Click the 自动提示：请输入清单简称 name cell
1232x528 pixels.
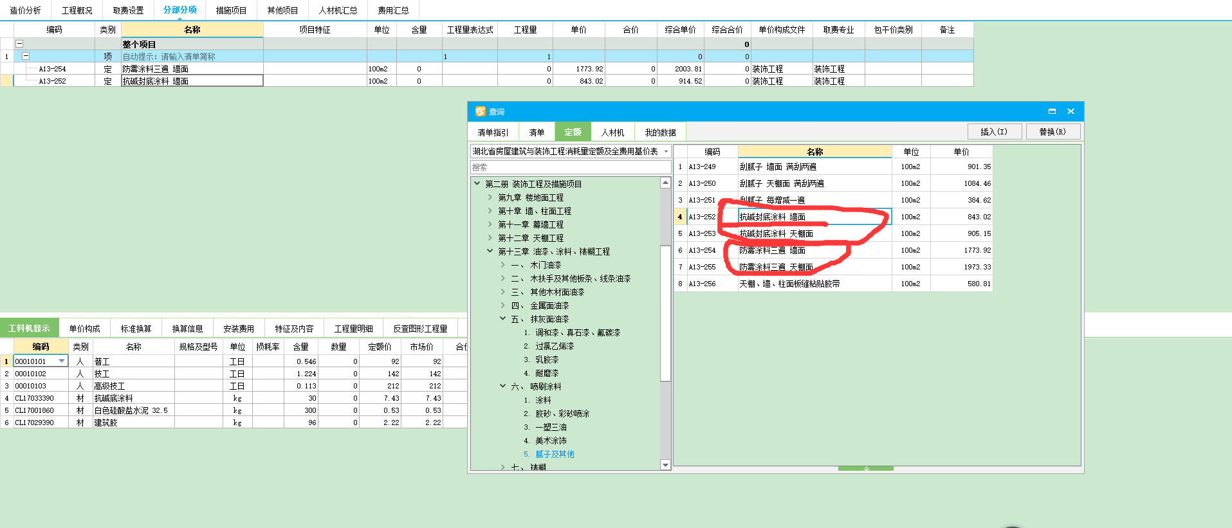pyautogui.click(x=192, y=57)
